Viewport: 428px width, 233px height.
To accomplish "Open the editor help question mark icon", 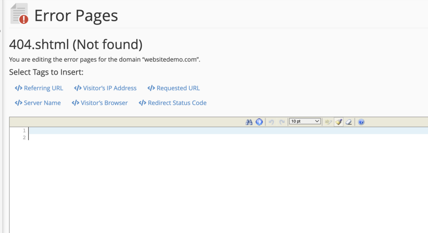I will 361,122.
